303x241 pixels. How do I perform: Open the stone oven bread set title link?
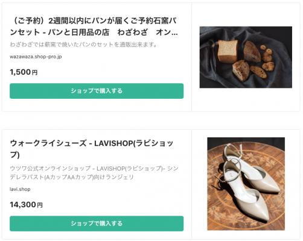(94, 27)
